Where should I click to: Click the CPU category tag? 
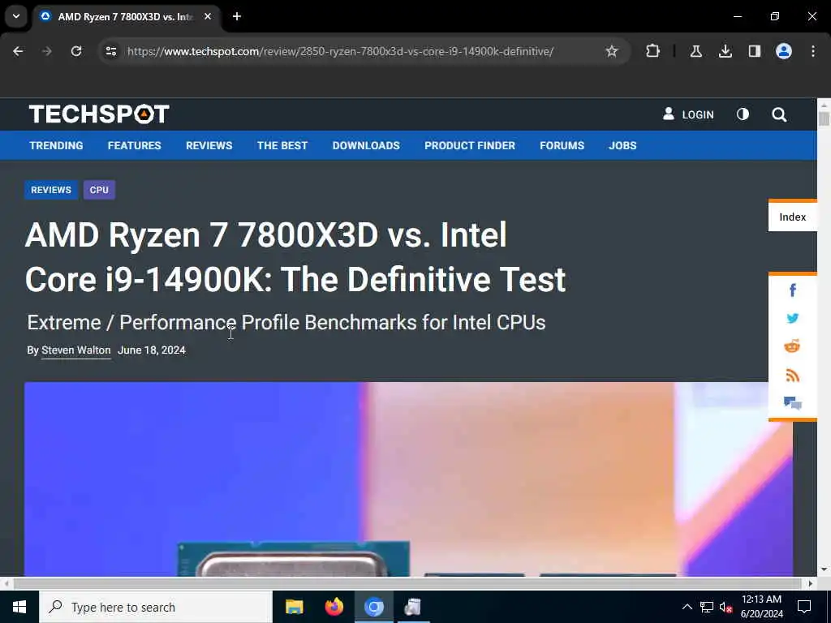(x=99, y=190)
